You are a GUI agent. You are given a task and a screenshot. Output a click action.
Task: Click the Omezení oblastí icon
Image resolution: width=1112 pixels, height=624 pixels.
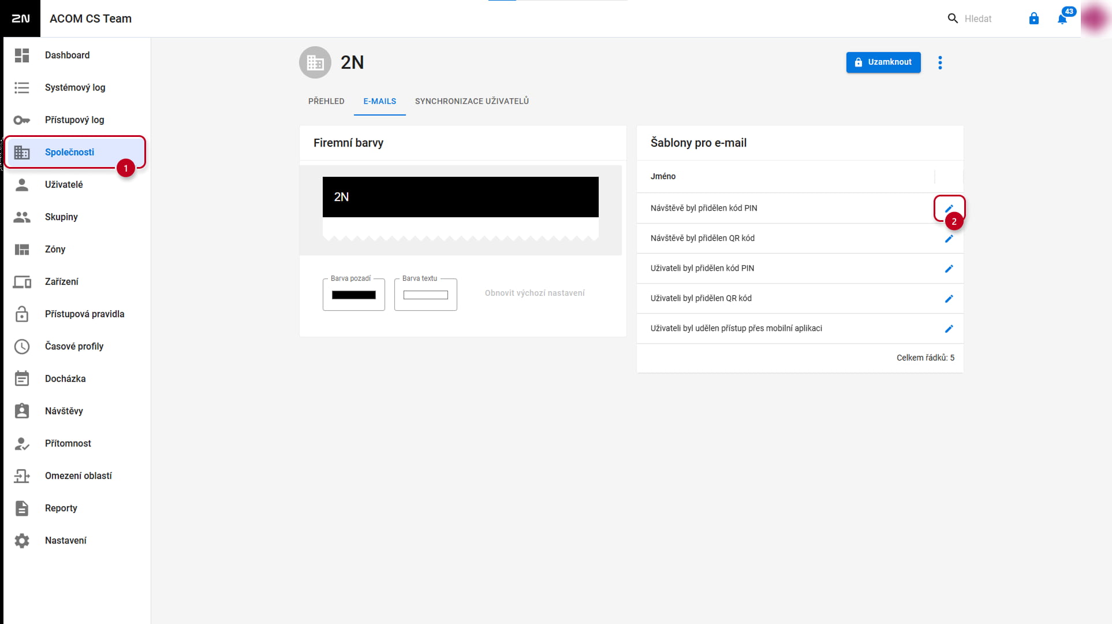click(22, 476)
